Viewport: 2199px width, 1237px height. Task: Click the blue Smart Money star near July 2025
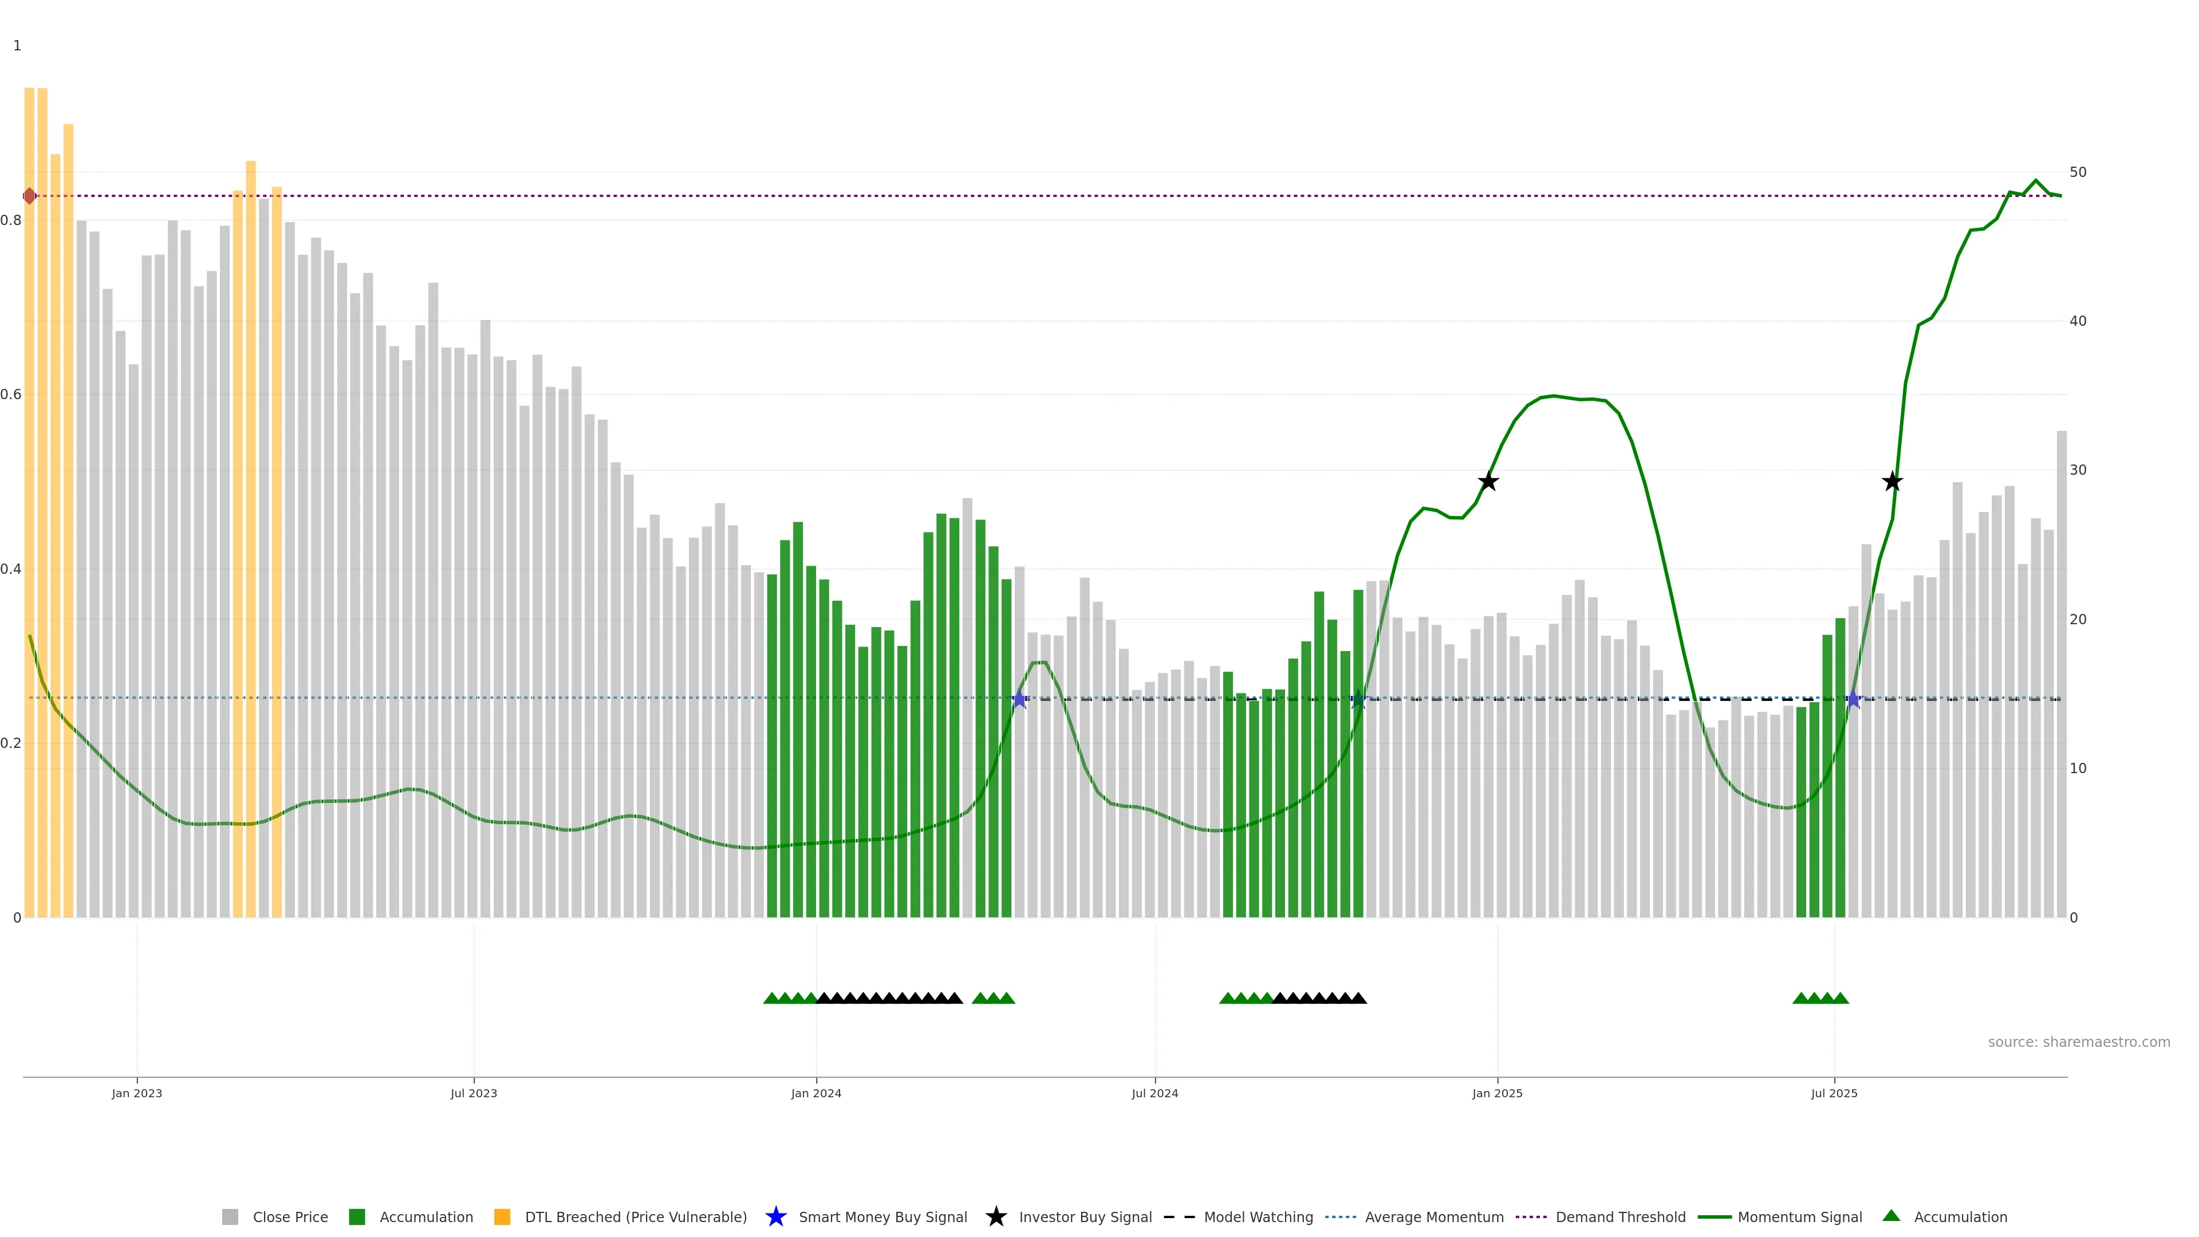pyautogui.click(x=1853, y=700)
